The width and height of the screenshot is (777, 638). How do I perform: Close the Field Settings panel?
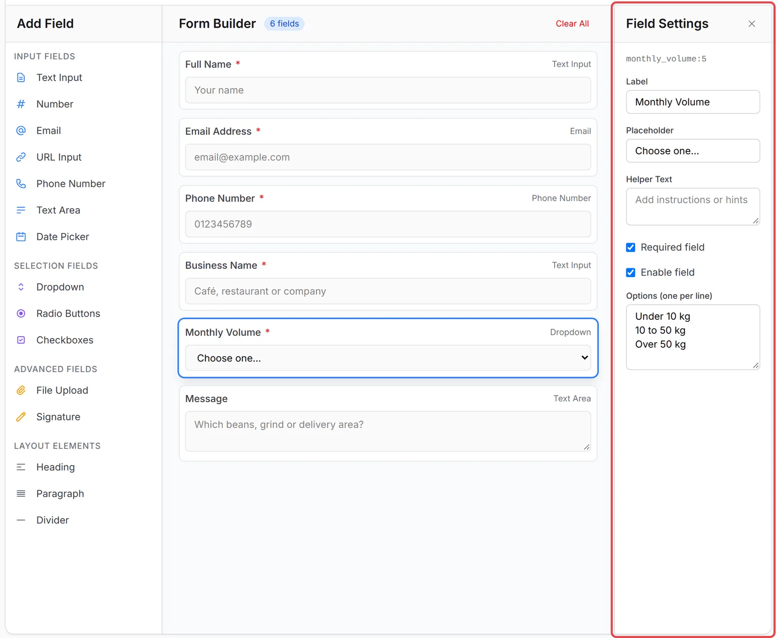click(x=752, y=24)
